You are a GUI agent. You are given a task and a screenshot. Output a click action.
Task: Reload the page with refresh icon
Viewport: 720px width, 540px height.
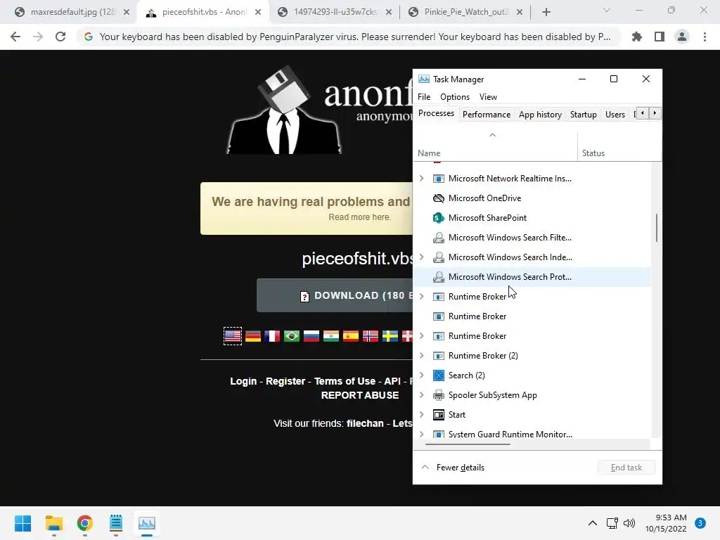(60, 37)
